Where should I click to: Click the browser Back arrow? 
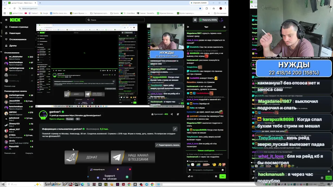5,8
